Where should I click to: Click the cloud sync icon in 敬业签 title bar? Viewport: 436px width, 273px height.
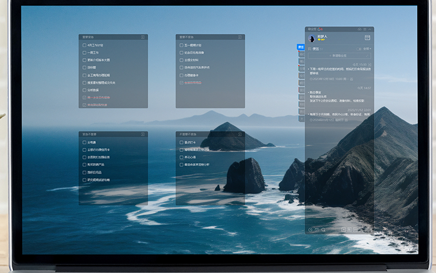[x=359, y=29]
